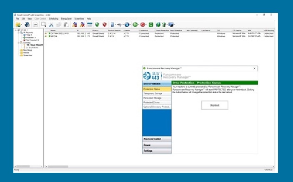This screenshot has height=182, width=293.
Task: Open dropdown arrow beside yellow folder icon
Action: 22,25
